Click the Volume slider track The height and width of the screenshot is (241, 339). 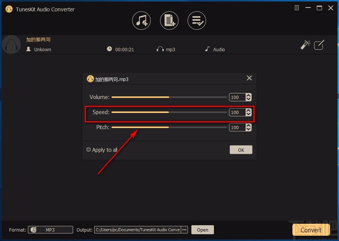pos(169,97)
